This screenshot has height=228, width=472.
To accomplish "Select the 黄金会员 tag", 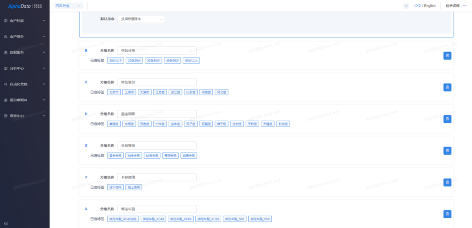I will (x=115, y=155).
